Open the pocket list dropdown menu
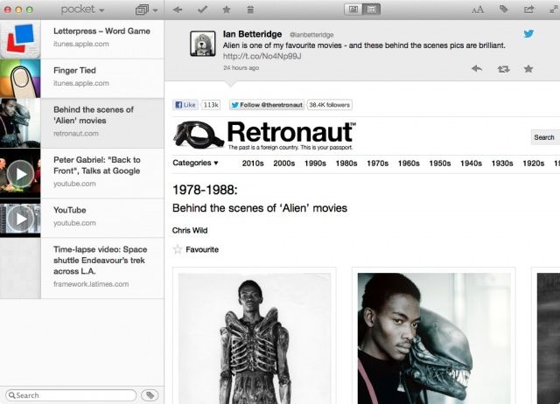560x404 pixels. coord(82,10)
